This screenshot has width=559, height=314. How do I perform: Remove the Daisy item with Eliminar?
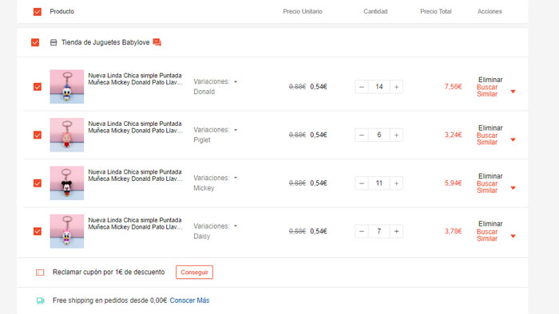[x=490, y=224]
